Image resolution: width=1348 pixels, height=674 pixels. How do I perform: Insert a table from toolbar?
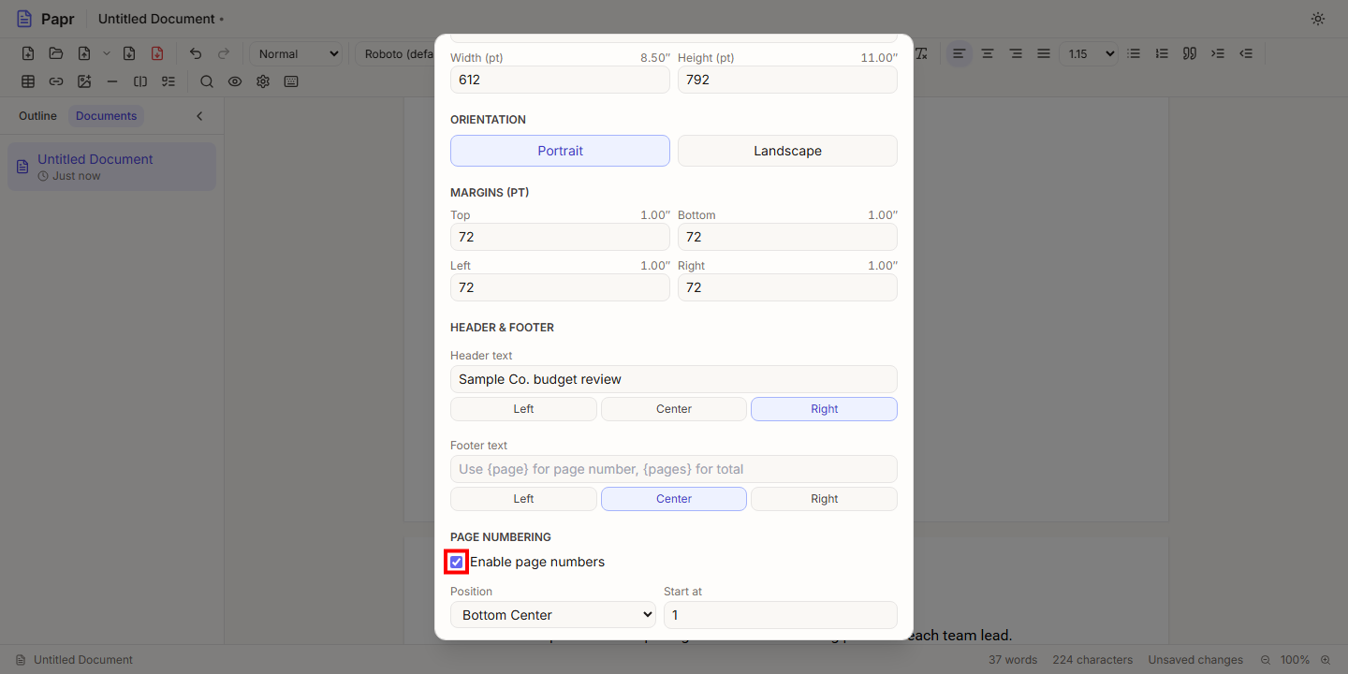tap(28, 81)
